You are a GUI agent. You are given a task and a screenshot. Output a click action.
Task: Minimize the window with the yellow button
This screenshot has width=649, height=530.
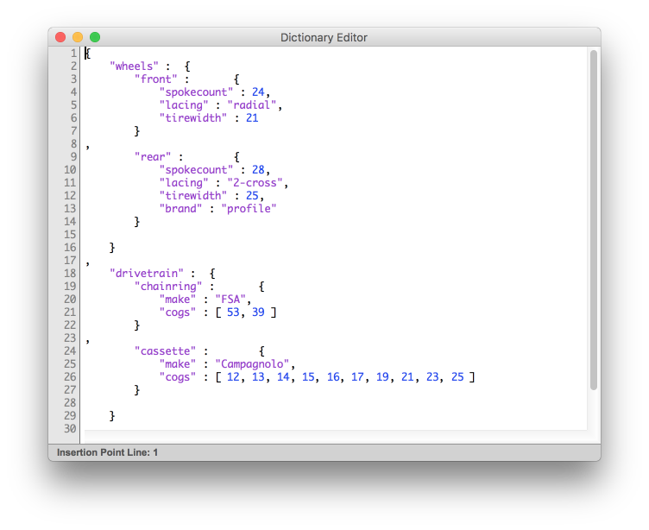(78, 37)
